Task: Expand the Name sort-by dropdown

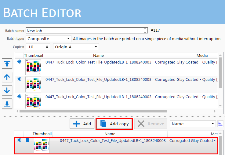Action: click(x=193, y=124)
